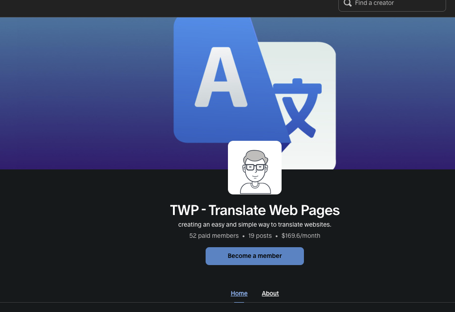Click the $169.6/month earnings figure
This screenshot has height=312, width=455.
click(301, 236)
